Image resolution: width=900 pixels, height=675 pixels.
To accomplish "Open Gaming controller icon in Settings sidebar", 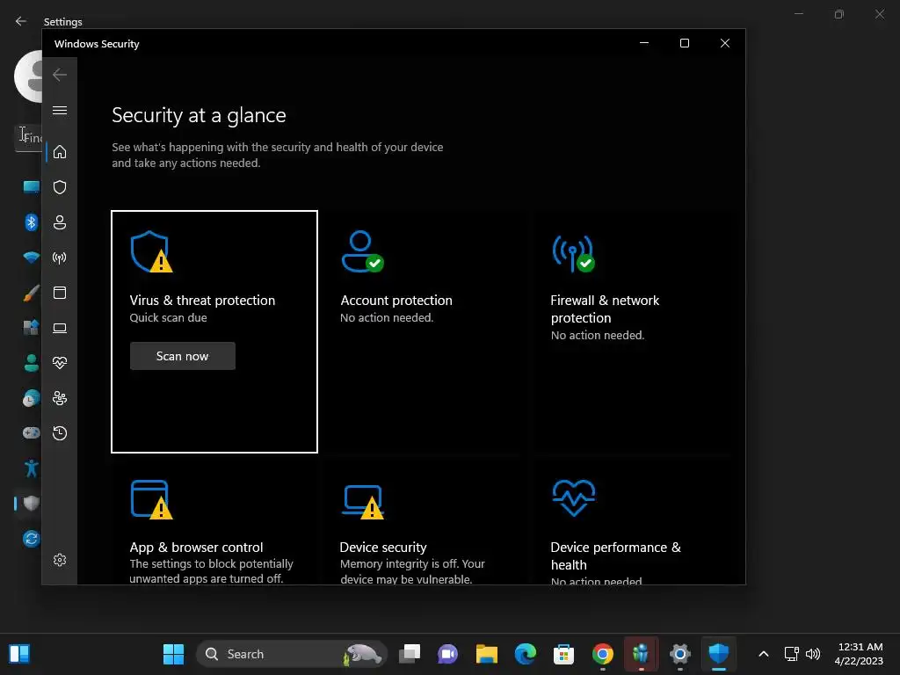I will 31,432.
